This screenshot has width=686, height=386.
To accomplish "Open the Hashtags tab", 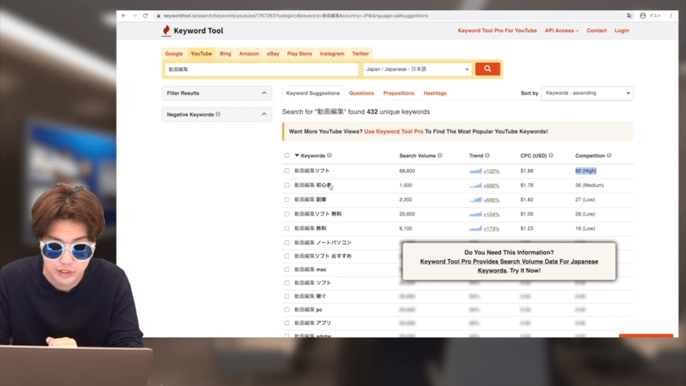I will 435,93.
